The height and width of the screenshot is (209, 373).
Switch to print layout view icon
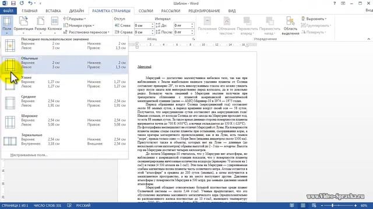click(x=303, y=206)
